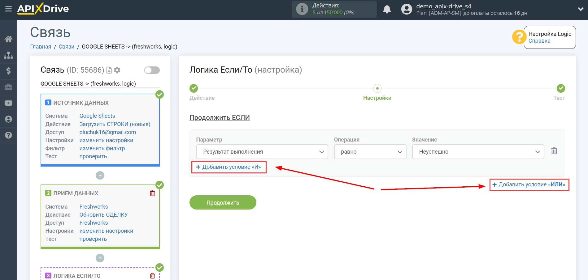Go to the Действие step

[x=194, y=89]
